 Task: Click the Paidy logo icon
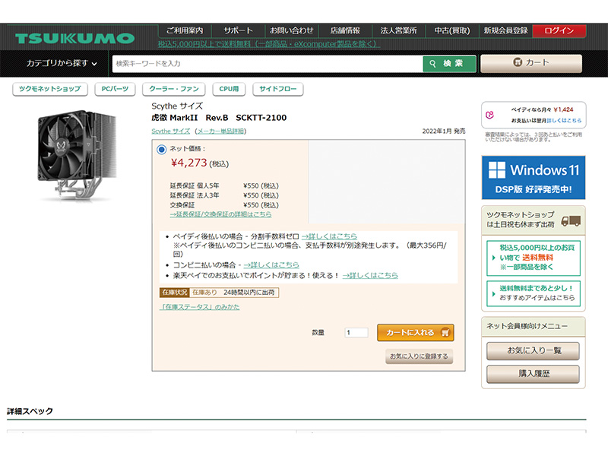(x=489, y=116)
